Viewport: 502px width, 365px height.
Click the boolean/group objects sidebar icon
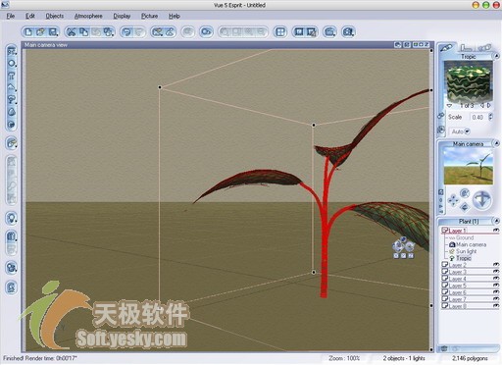tap(12, 235)
